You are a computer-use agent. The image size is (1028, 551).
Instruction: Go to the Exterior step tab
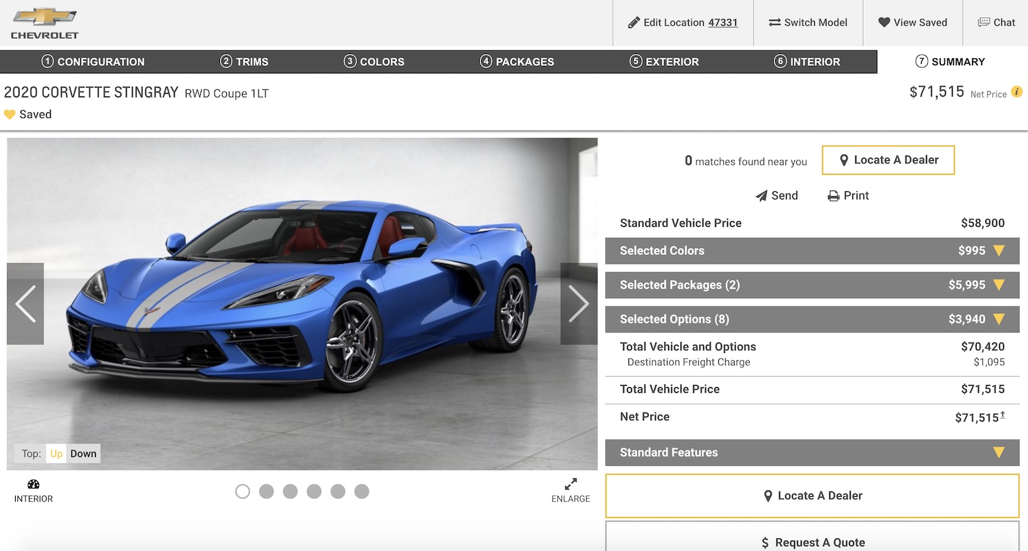(664, 62)
